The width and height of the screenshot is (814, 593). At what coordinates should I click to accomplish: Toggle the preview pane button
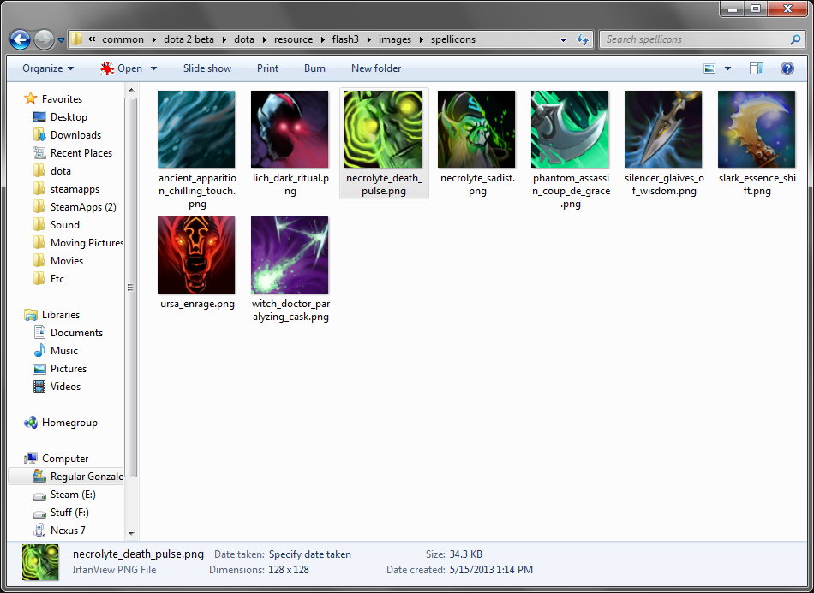click(757, 68)
